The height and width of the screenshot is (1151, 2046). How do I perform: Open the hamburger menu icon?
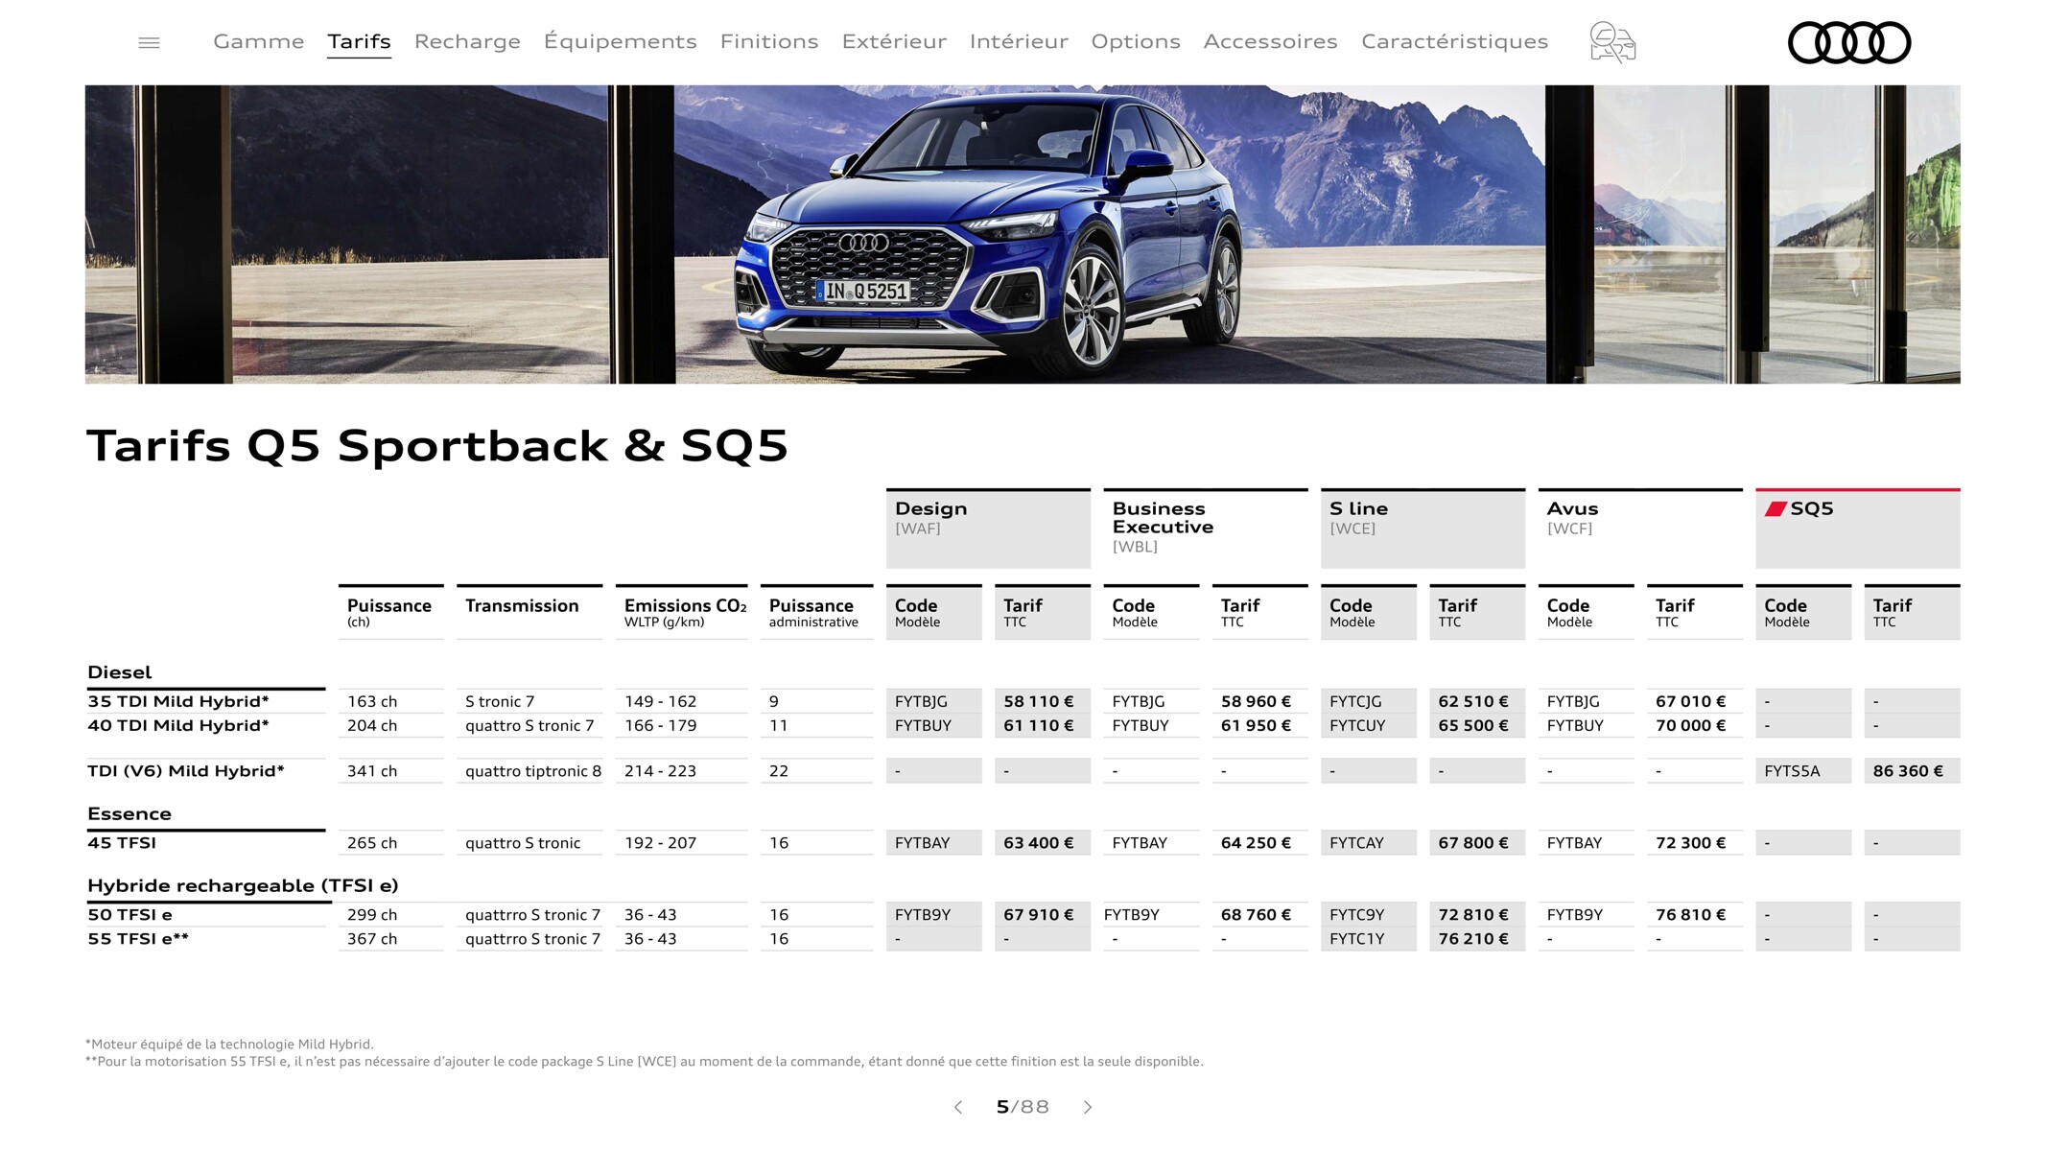[x=149, y=42]
